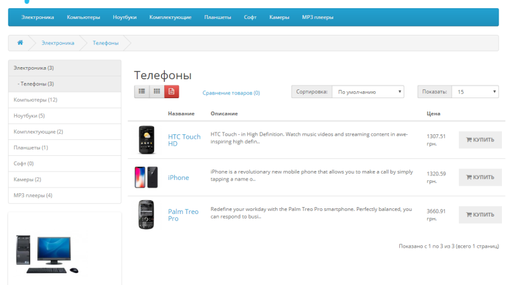
Task: Open Компьютеры in top menu
Action: click(84, 17)
